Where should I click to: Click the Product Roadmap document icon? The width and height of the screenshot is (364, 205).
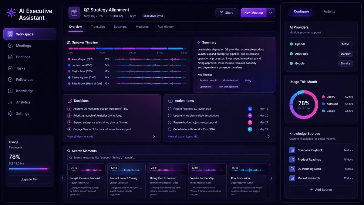click(292, 159)
